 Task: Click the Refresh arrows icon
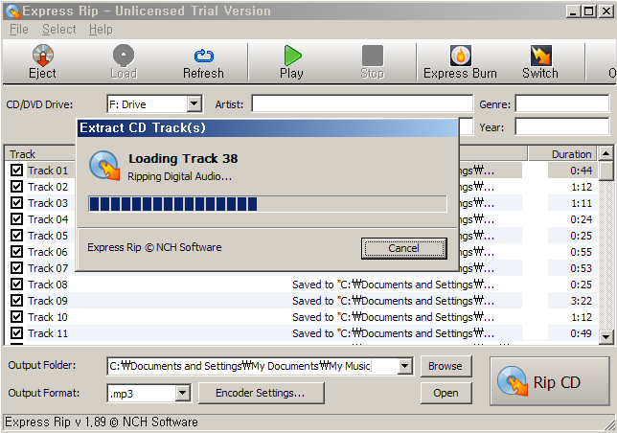pos(204,56)
